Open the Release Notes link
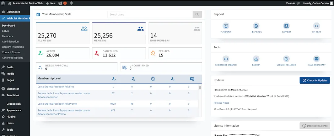This screenshot has width=334, height=136. point(221,103)
